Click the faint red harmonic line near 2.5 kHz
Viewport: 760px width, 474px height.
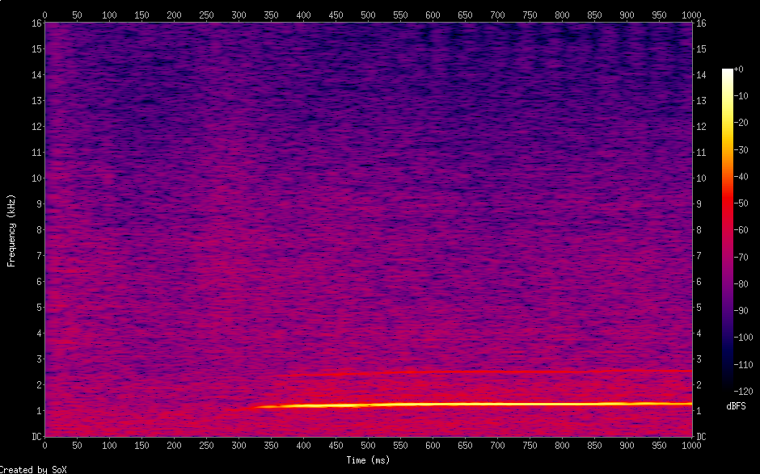[485, 372]
